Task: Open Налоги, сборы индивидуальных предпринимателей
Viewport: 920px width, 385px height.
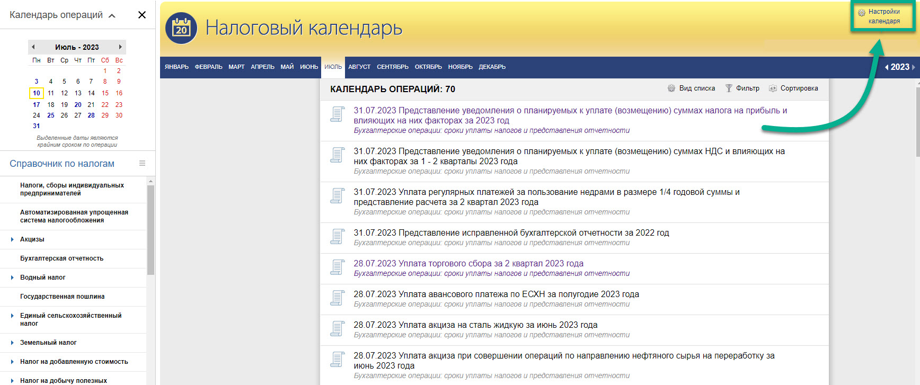Action: click(x=72, y=190)
